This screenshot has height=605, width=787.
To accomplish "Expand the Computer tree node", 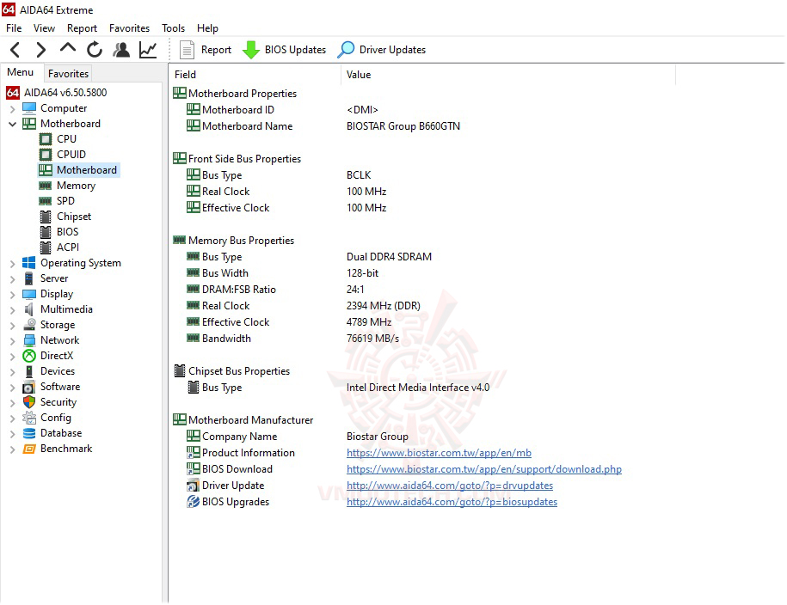I will coord(13,108).
